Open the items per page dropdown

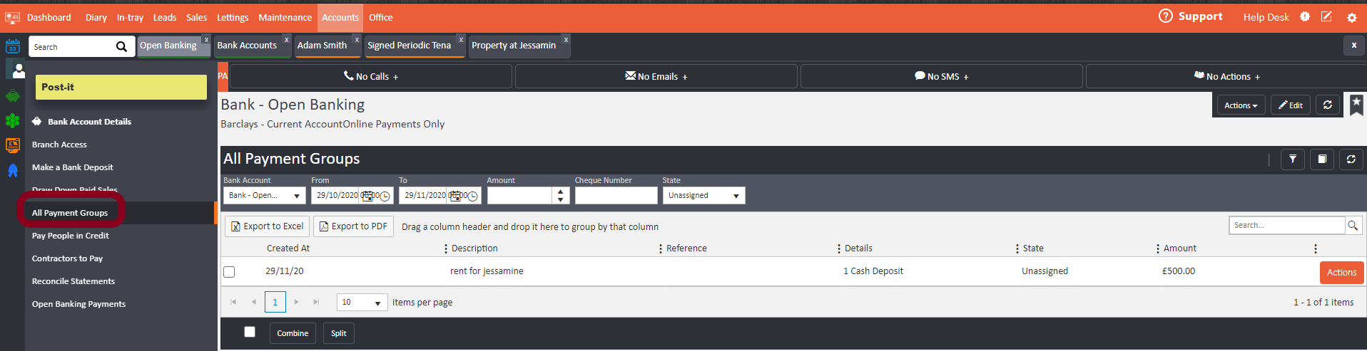[x=377, y=303]
